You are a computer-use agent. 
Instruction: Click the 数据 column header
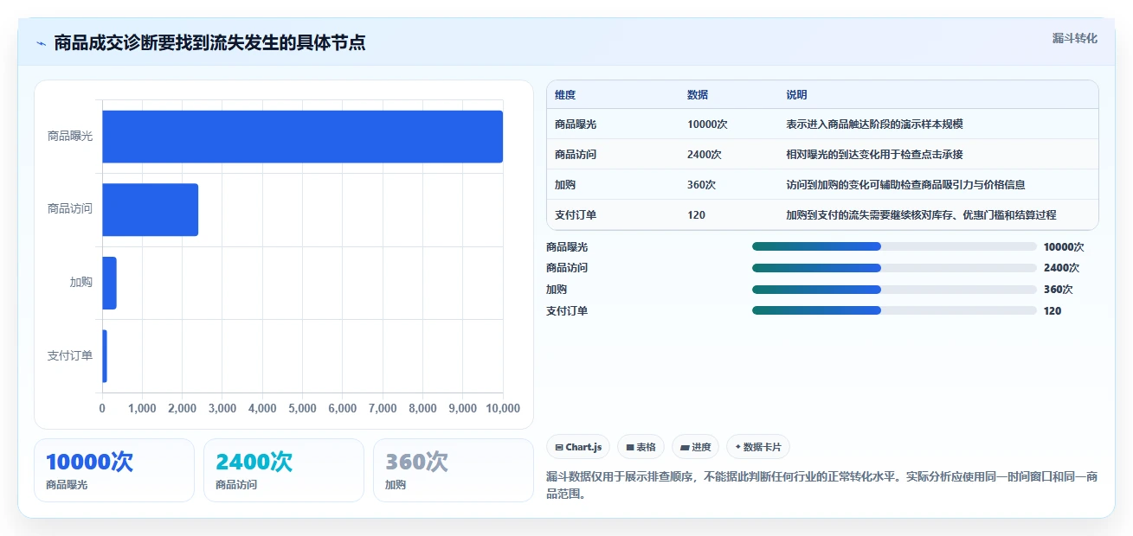click(x=698, y=95)
